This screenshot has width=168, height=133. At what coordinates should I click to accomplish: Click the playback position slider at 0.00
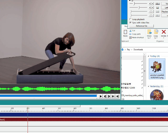coord(130,12)
